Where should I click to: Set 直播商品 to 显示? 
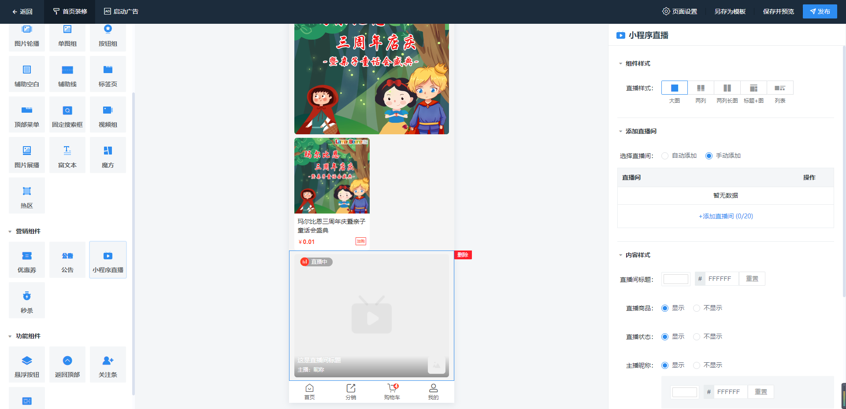coord(673,308)
